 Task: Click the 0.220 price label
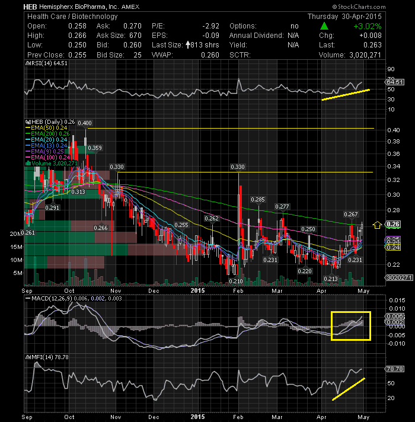coord(305,271)
